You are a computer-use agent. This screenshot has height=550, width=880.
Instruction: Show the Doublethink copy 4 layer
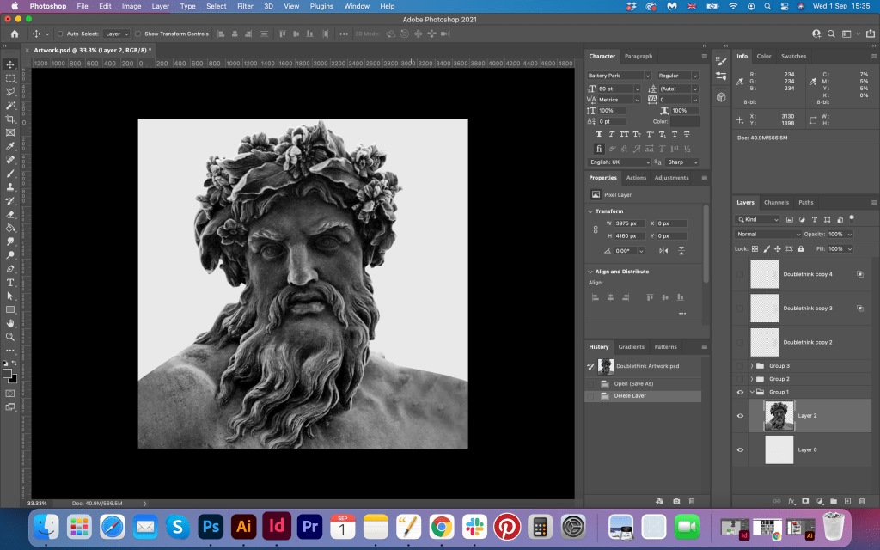pyautogui.click(x=740, y=274)
